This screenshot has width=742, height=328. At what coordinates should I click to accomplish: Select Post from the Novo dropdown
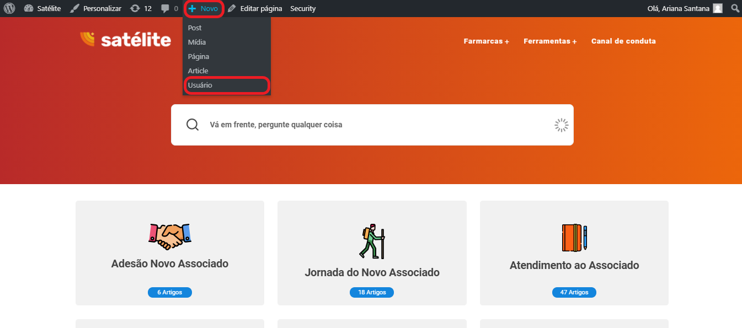coord(195,28)
